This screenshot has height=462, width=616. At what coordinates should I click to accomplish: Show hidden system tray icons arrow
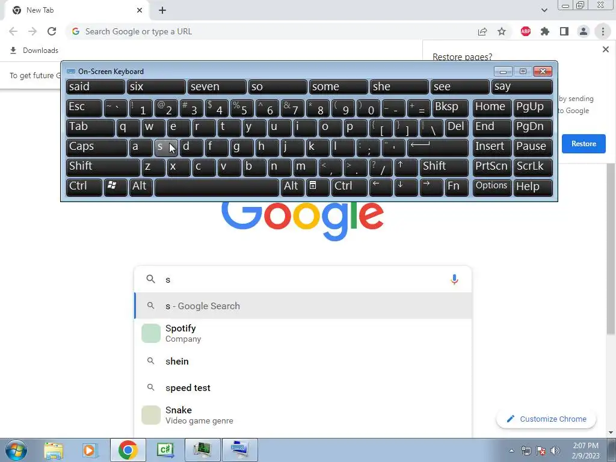pos(511,451)
